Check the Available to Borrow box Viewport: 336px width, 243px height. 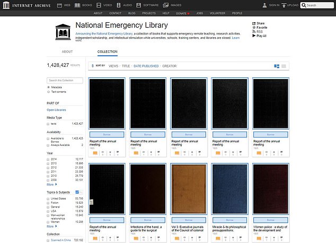click(48, 139)
